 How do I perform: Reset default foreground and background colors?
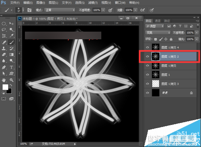(3, 93)
